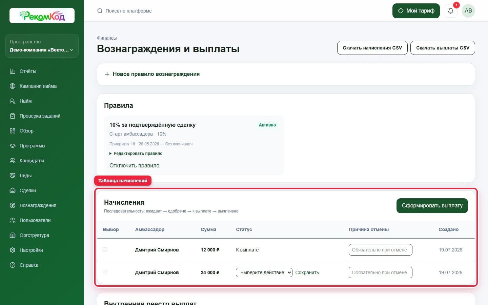The height and width of the screenshot is (305, 488).
Task: Expand Редактировать правило disclosure
Action: point(136,154)
